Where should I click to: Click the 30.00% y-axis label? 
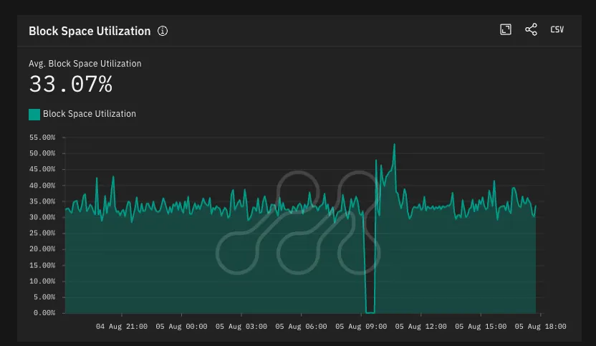pyautogui.click(x=42, y=217)
